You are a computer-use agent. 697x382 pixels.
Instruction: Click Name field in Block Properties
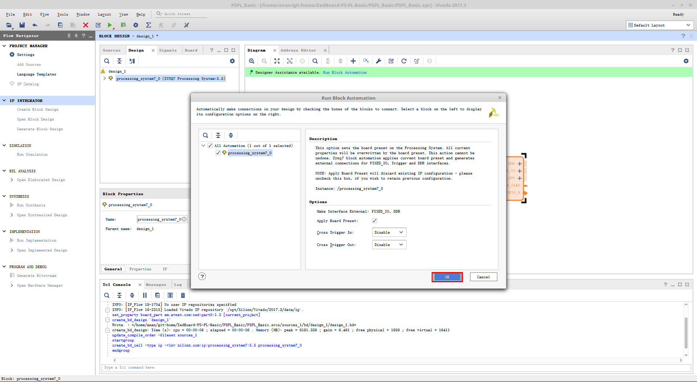click(x=162, y=219)
